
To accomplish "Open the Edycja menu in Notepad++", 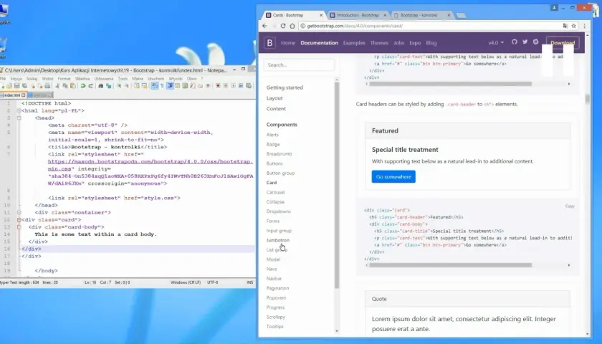I will 16,78.
